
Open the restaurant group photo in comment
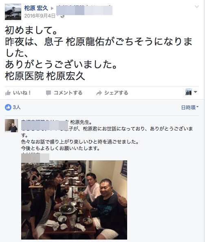point(74,200)
